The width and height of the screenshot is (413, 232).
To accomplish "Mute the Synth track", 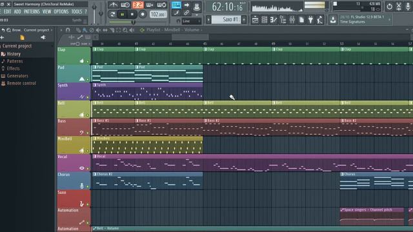I will coord(88,97).
